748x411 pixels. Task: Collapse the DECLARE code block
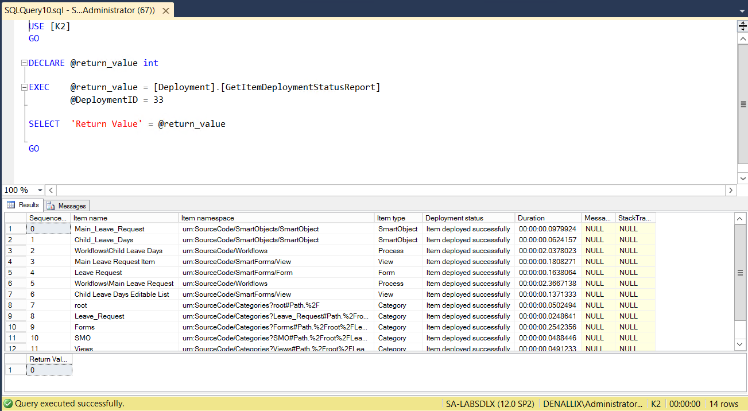[24, 63]
